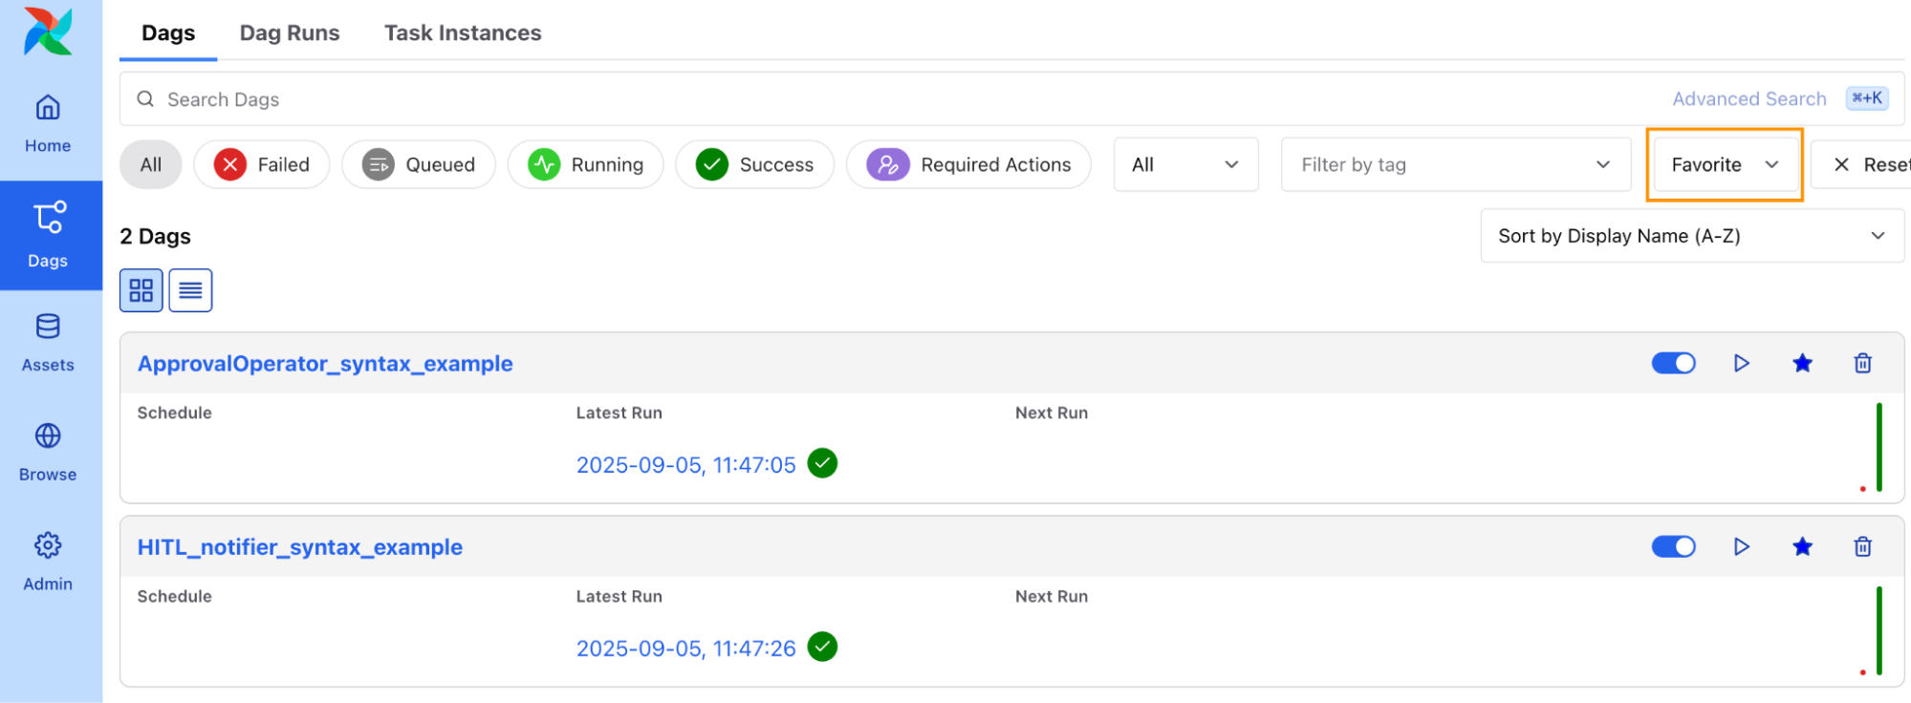Open the Browse sidebar menu
Viewport: 1911px width, 703px height.
48,452
